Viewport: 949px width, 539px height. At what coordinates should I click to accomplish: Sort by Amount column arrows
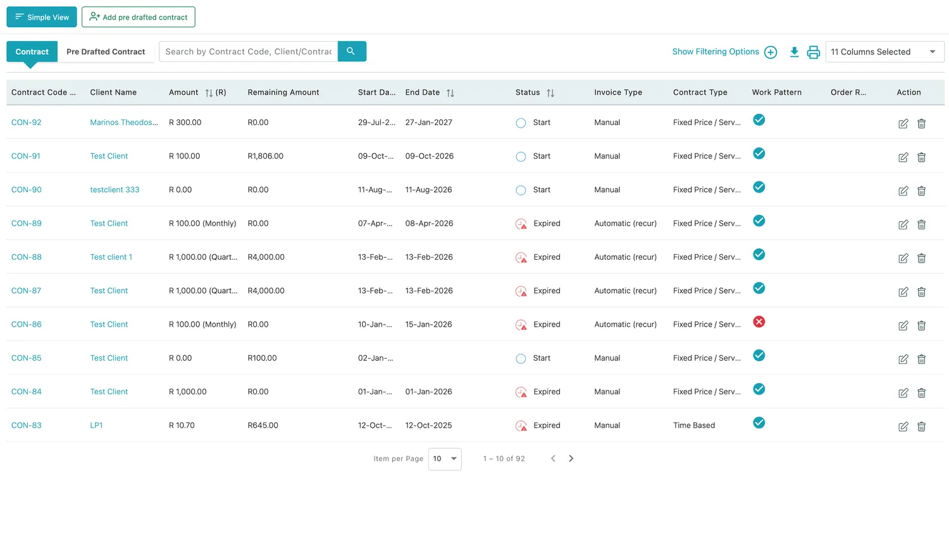pyautogui.click(x=209, y=93)
